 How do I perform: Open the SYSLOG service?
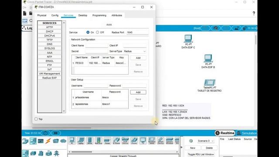click(49, 48)
